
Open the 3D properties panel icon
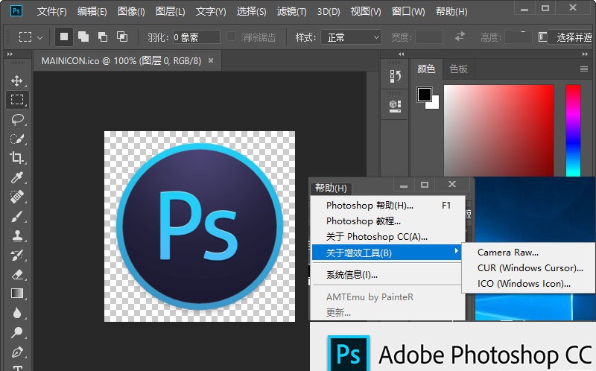[x=395, y=106]
